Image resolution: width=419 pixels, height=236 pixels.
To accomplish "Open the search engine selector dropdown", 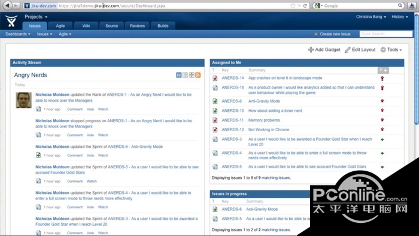I will pos(319,5).
